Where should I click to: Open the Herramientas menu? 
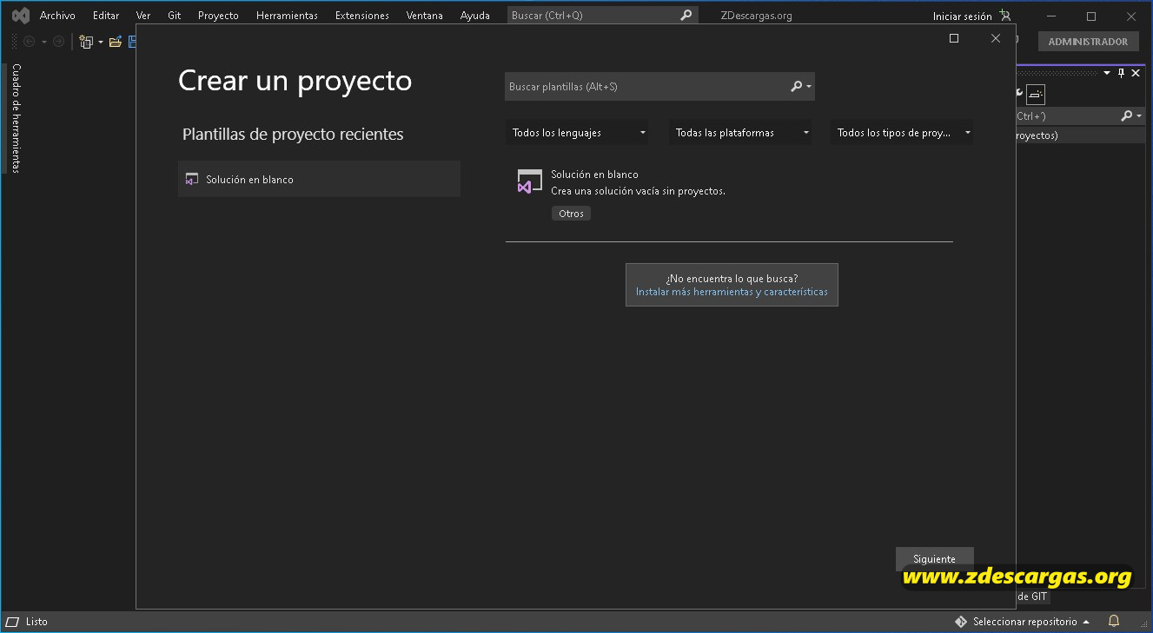point(287,16)
